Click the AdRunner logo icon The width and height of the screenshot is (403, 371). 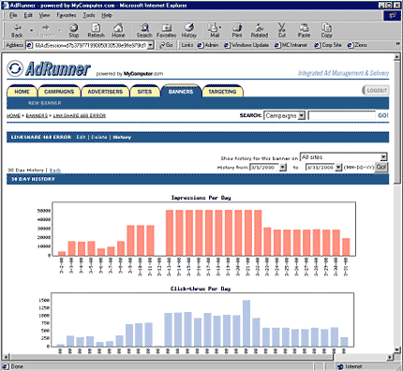(15, 68)
